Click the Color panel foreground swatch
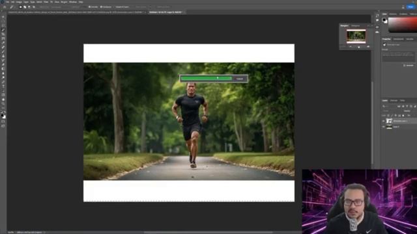The height and width of the screenshot is (234, 417). tap(384, 19)
